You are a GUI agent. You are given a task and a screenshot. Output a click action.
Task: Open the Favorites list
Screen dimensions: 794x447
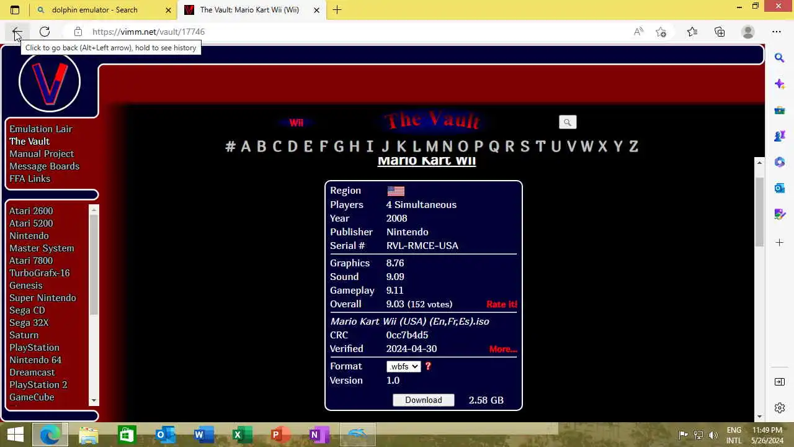click(x=692, y=32)
